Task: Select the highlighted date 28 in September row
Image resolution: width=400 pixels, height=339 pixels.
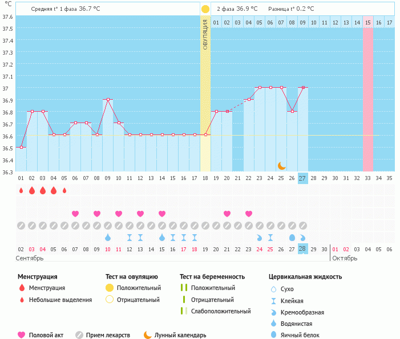Action: [302, 249]
